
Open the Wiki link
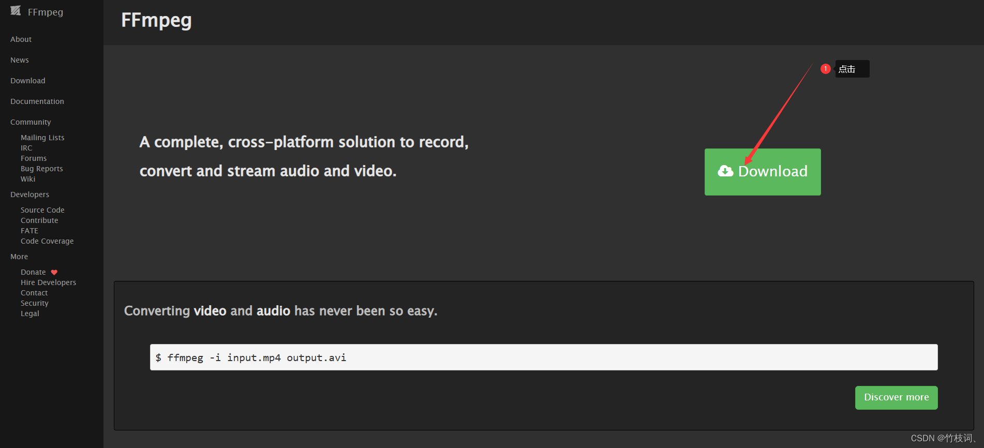point(28,179)
